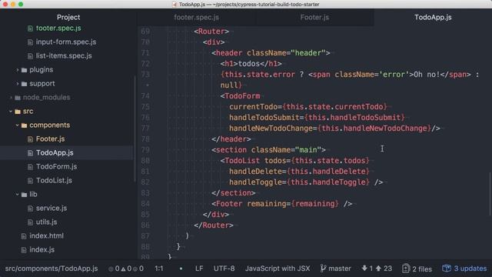Screen dimensions: 492x277
Task: Expand the support folder chevron
Action: point(17,84)
